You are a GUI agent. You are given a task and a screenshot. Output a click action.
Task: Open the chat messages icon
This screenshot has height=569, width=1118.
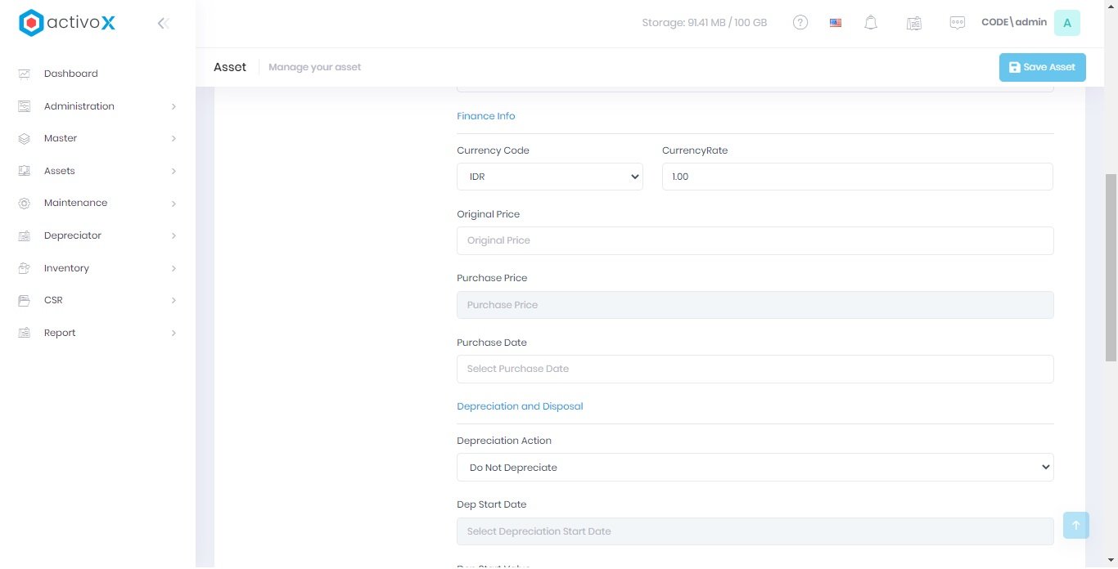[957, 23]
